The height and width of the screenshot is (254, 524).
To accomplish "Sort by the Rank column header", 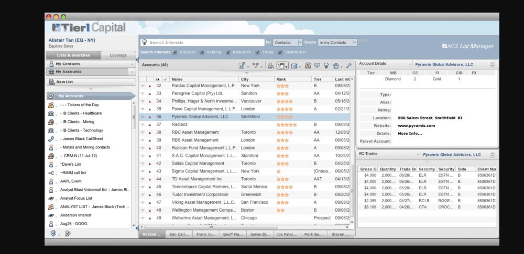I will (x=293, y=79).
